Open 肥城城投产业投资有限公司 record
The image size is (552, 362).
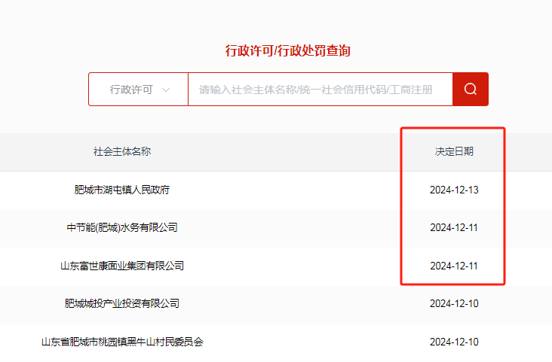point(122,303)
